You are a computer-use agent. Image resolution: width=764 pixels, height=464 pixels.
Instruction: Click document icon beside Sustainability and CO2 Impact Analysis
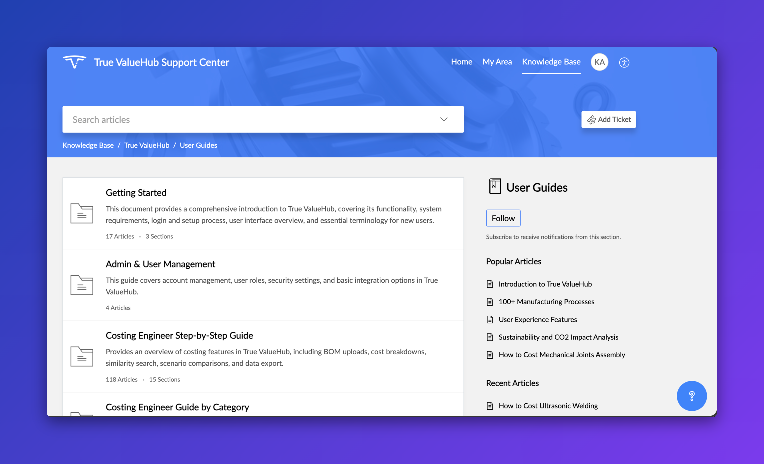490,337
